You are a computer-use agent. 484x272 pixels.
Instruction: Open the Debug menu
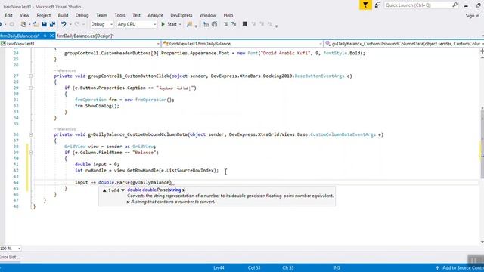(82, 15)
